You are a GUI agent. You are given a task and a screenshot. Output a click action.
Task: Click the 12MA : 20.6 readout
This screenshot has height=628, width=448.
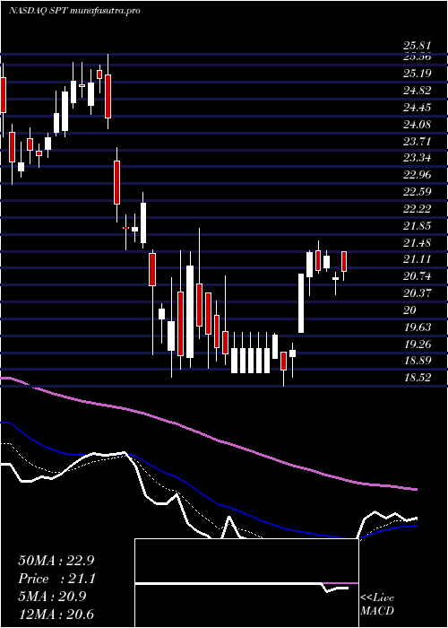(56, 614)
